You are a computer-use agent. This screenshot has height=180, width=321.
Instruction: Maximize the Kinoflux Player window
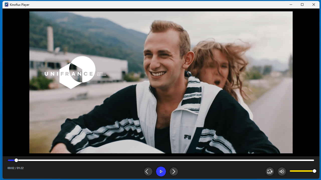[302, 4]
